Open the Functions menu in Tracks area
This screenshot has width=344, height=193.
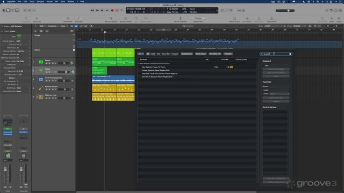pos(53,26)
